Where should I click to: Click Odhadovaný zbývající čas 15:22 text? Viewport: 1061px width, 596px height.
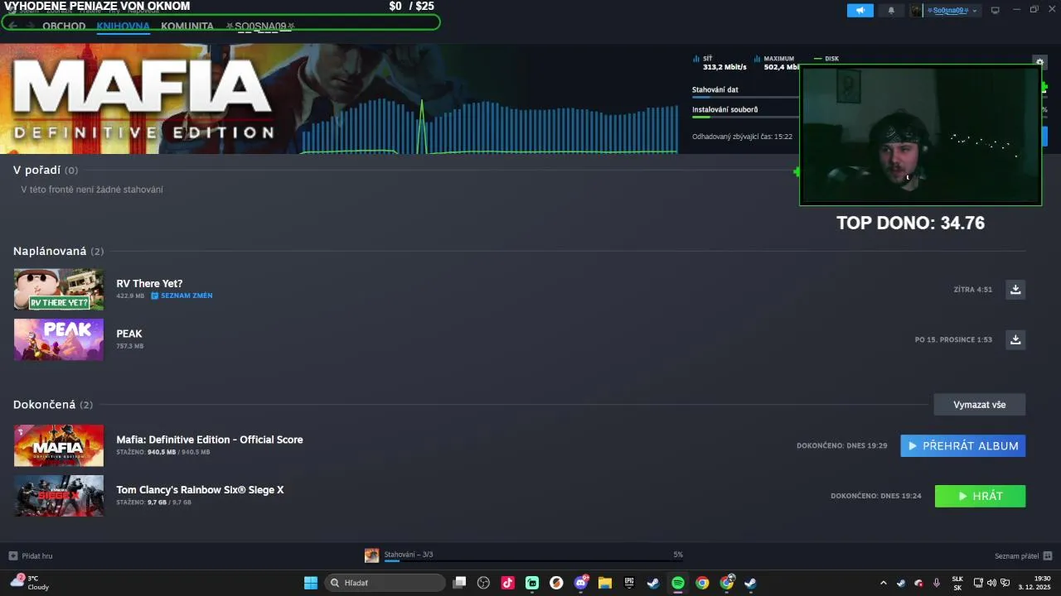pyautogui.click(x=742, y=137)
